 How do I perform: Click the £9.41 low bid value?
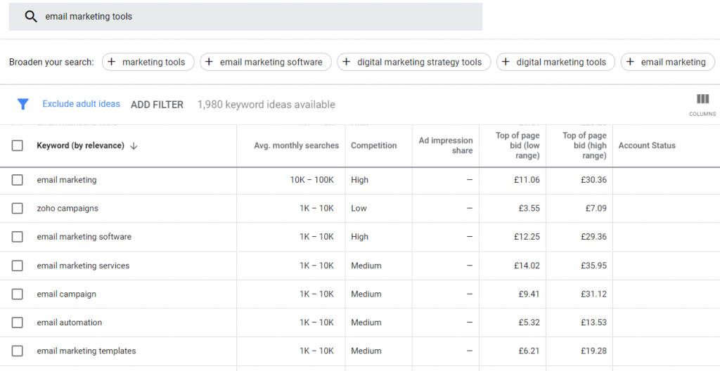tap(529, 294)
